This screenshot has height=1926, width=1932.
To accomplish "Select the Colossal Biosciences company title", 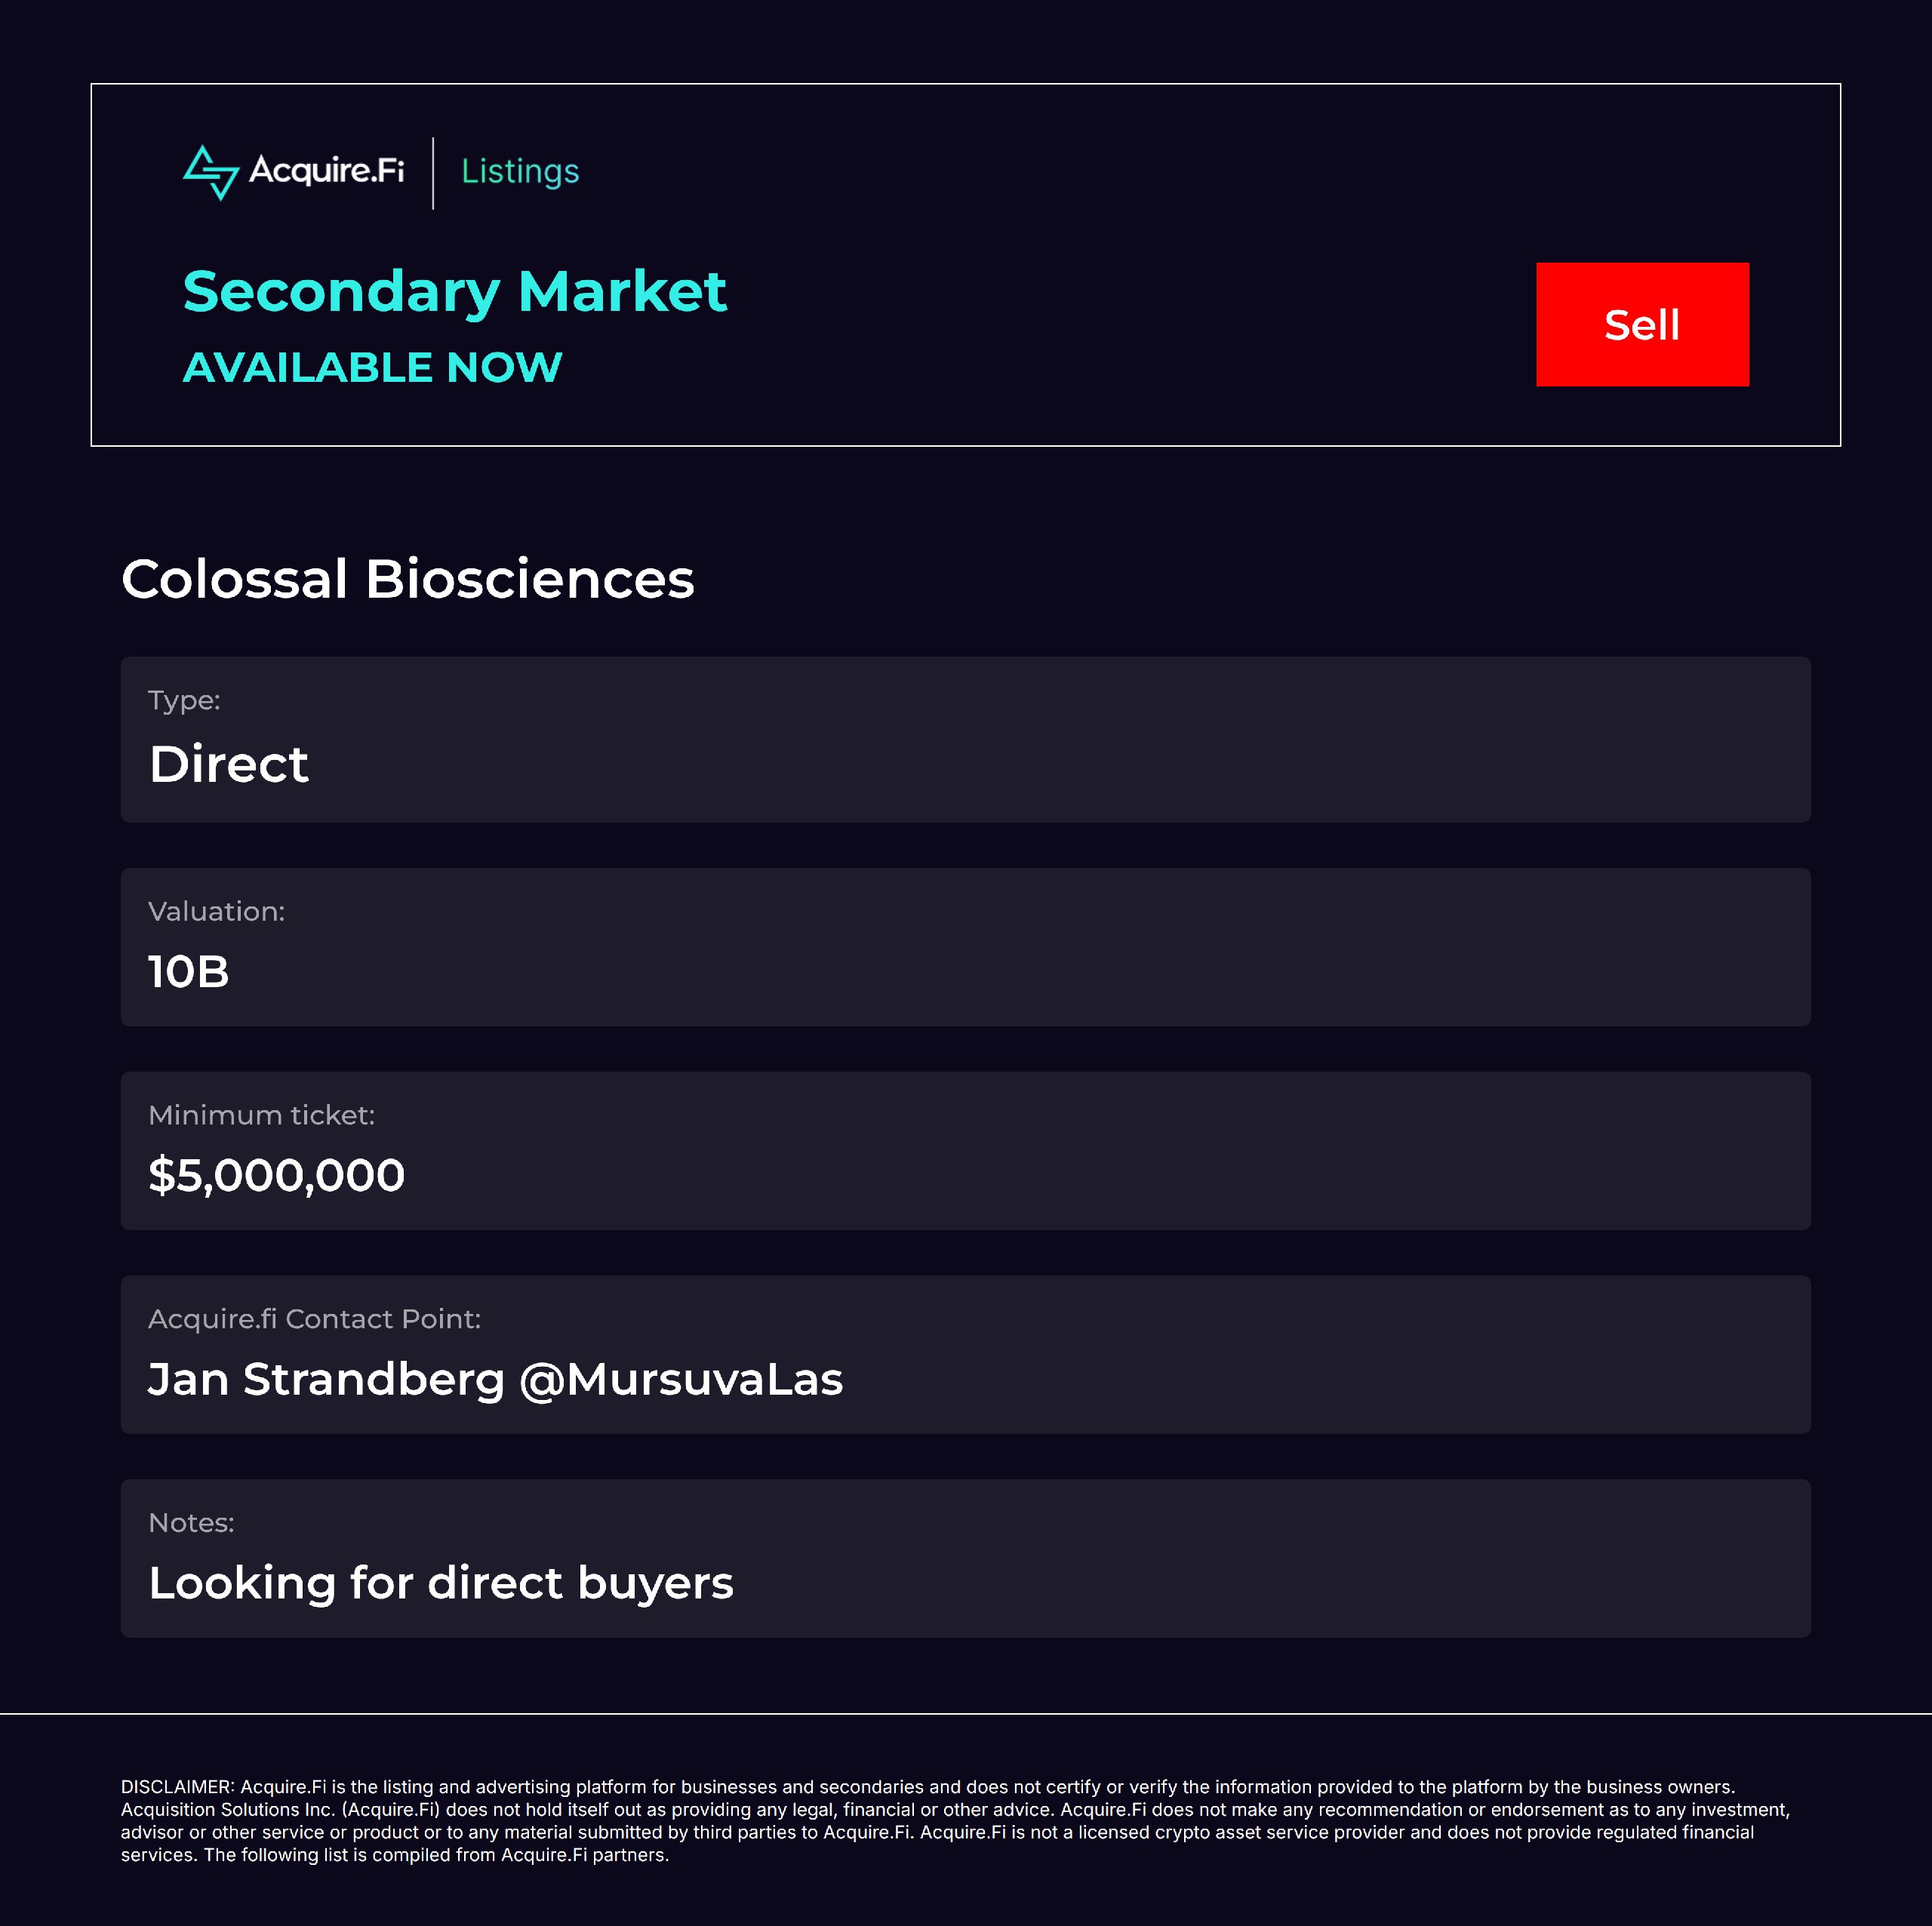I will (408, 579).
